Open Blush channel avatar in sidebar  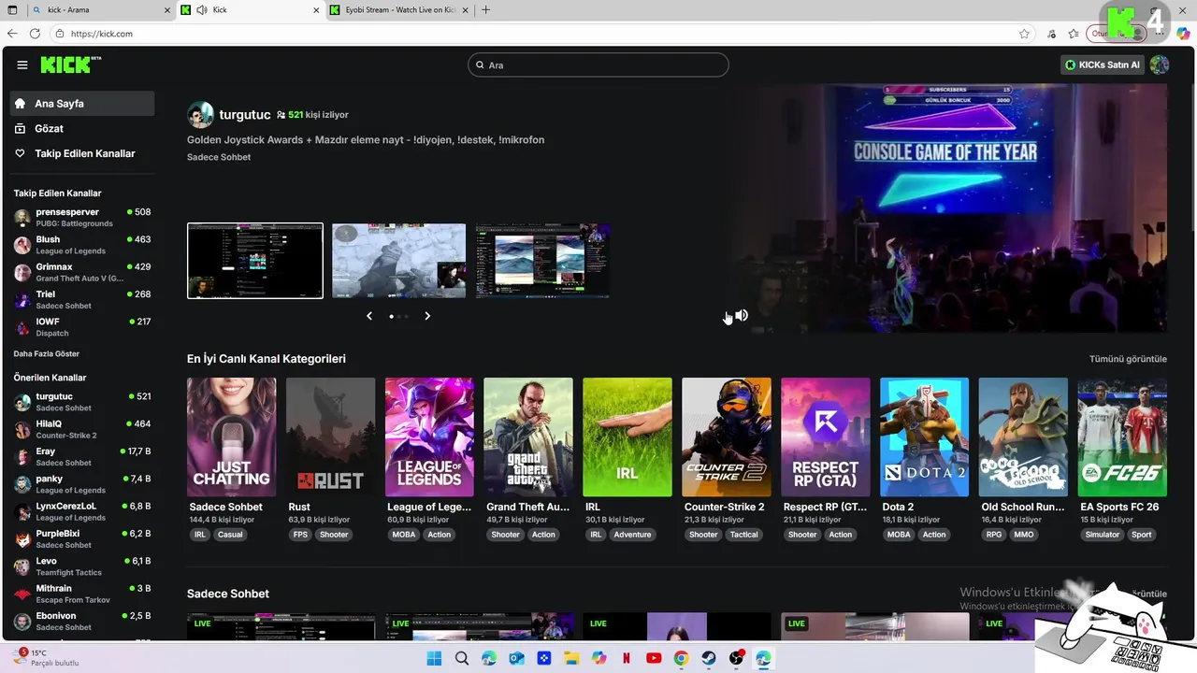(x=22, y=245)
